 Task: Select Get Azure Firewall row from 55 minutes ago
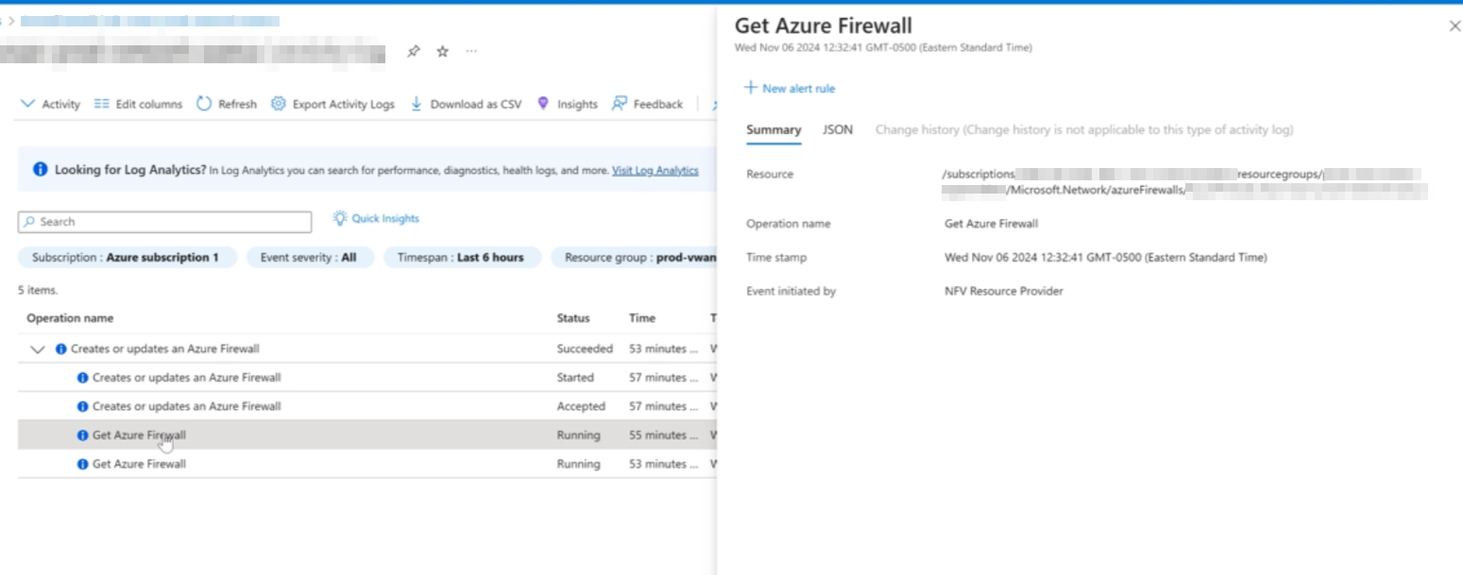[x=367, y=435]
